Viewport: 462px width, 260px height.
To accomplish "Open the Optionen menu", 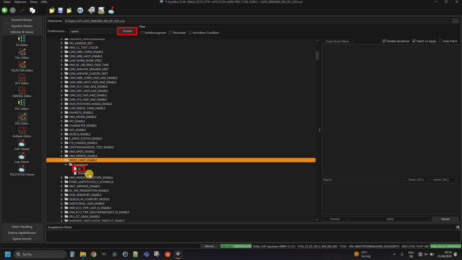I will [x=20, y=2].
